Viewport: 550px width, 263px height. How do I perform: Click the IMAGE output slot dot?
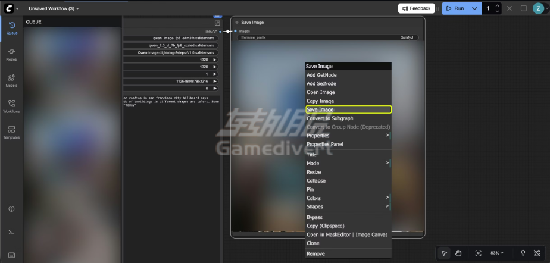tap(220, 32)
